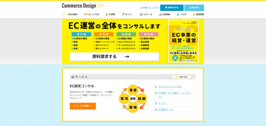266x126 pixels.
Task: Open the EC研修 (3ヶ月集中・オンライン) link
Action: tap(174, 95)
